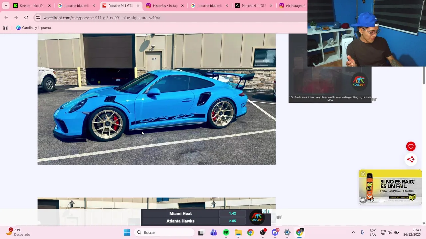The height and width of the screenshot is (239, 426).
Task: Click the microphone tray icon
Action: pyautogui.click(x=362, y=232)
